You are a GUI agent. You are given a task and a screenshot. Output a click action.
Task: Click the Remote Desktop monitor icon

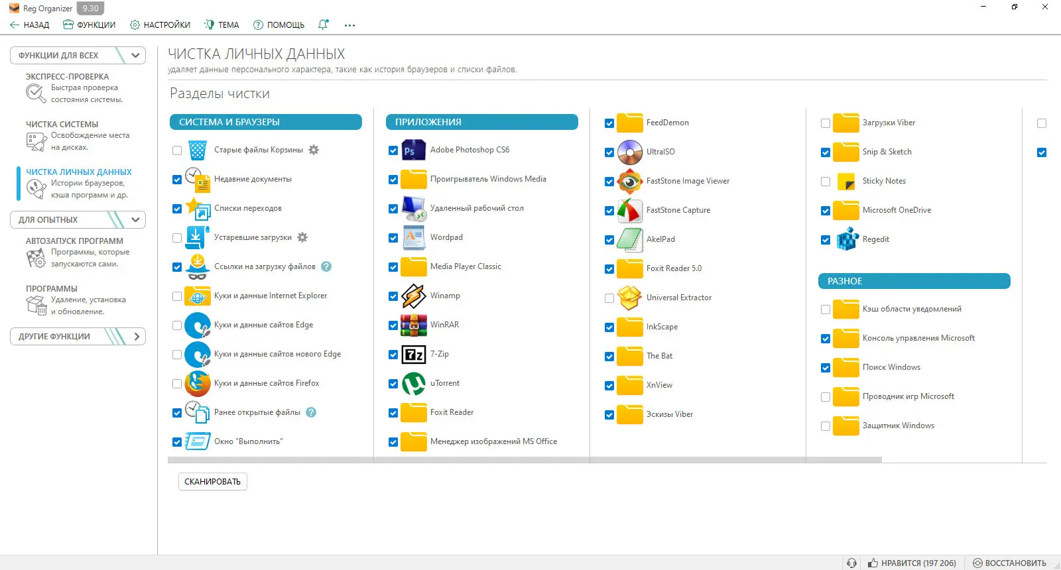tap(414, 209)
